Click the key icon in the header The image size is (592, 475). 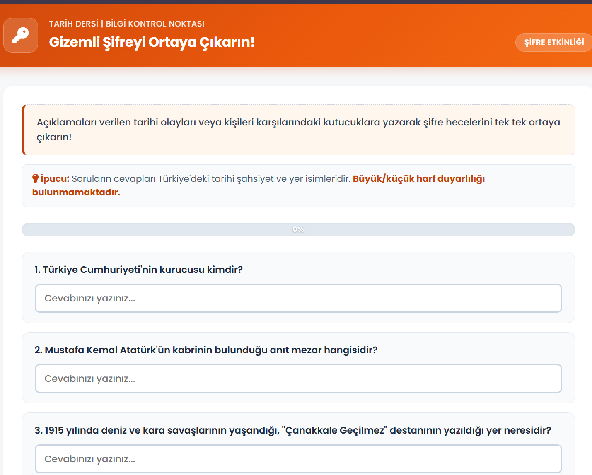[21, 35]
